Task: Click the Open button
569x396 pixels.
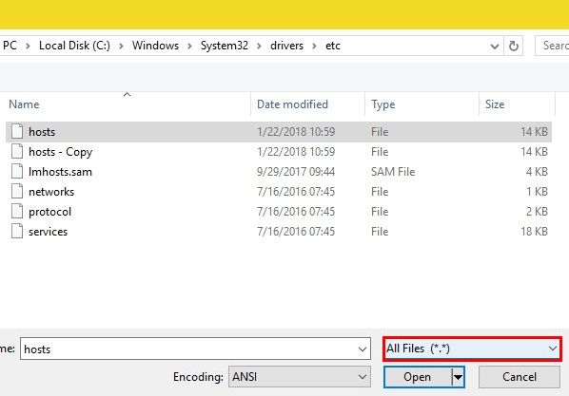Action: pos(418,377)
